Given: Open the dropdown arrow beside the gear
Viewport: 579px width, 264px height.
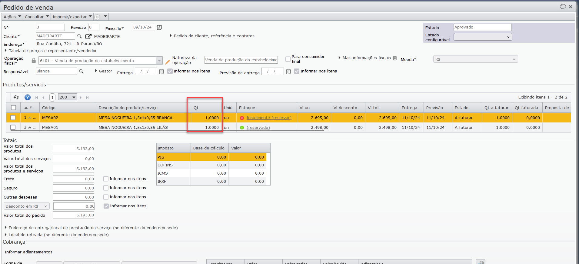Looking at the screenshot, I should point(105,16).
